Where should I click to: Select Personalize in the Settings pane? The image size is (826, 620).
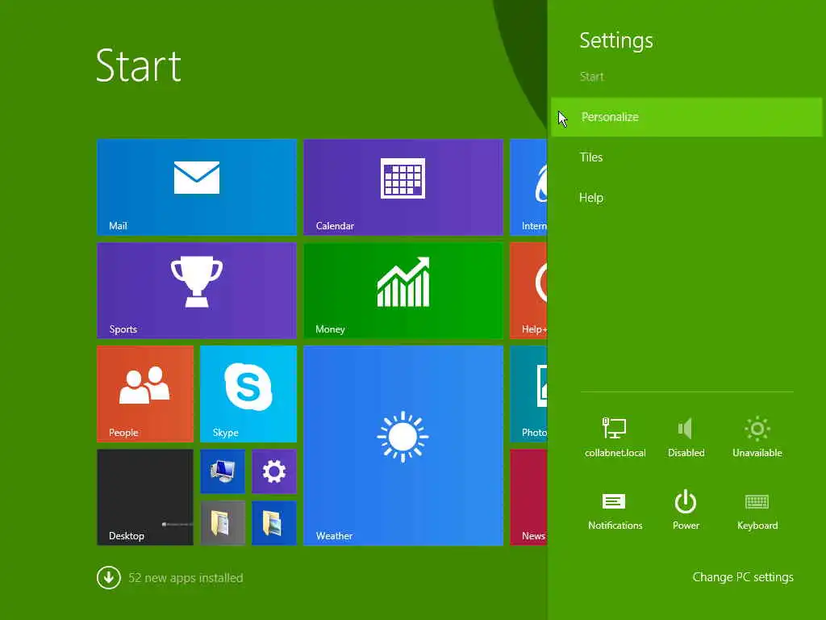coord(686,117)
